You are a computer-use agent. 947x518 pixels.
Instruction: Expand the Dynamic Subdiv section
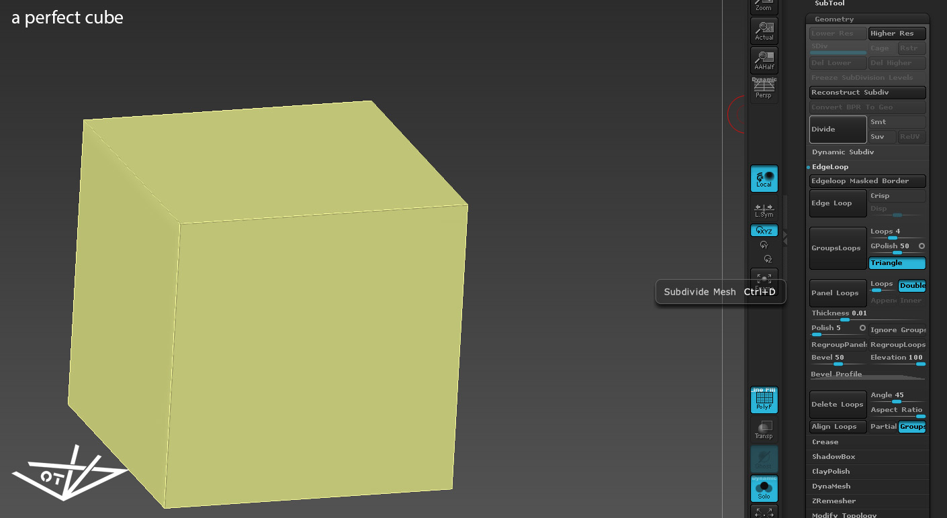[843, 152]
